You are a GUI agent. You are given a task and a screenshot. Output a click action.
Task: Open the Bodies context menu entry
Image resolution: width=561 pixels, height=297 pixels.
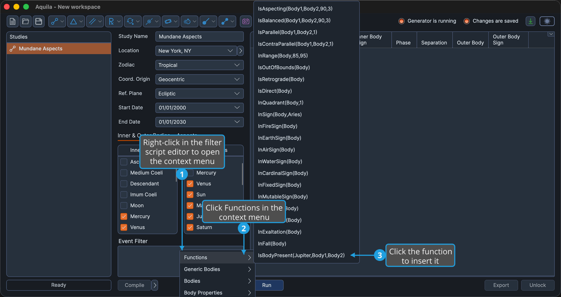coord(217,281)
